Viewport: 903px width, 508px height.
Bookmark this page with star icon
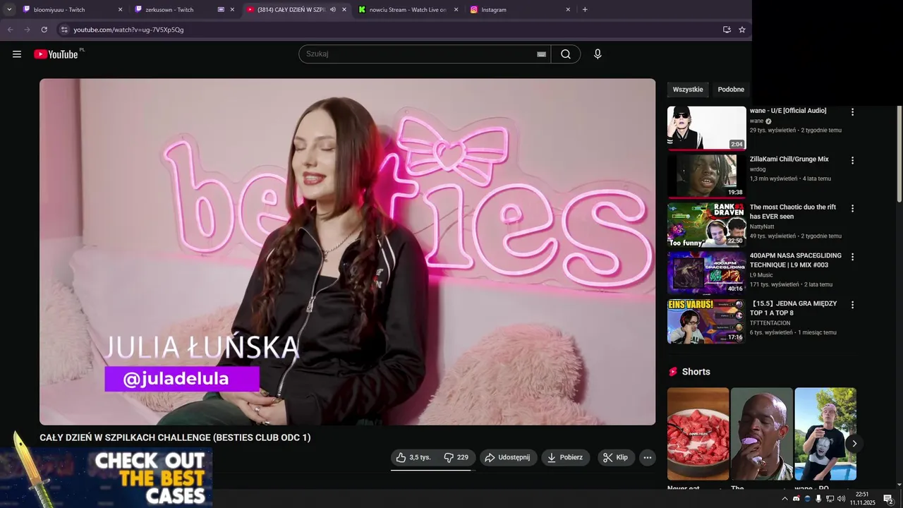tap(742, 30)
